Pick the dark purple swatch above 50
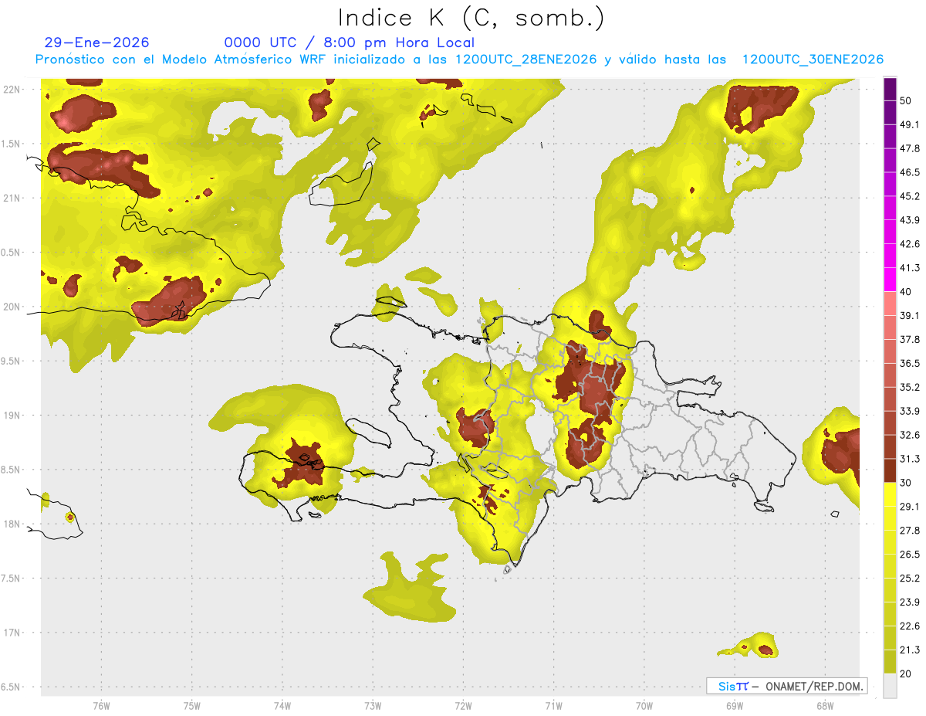The height and width of the screenshot is (716, 926). coord(890,89)
